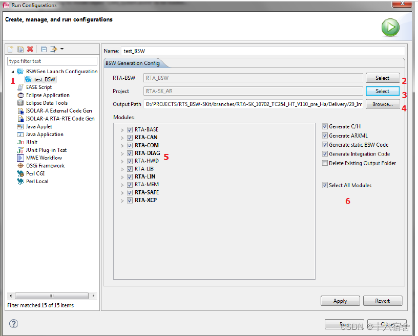Click the New launch configuration icon
This screenshot has width=418, height=336.
click(11, 49)
